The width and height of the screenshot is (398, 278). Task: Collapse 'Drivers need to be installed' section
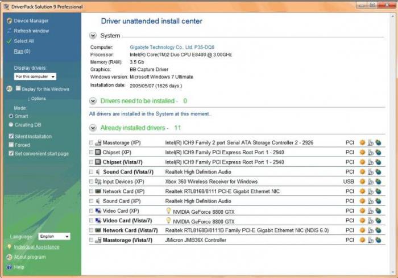(x=93, y=101)
